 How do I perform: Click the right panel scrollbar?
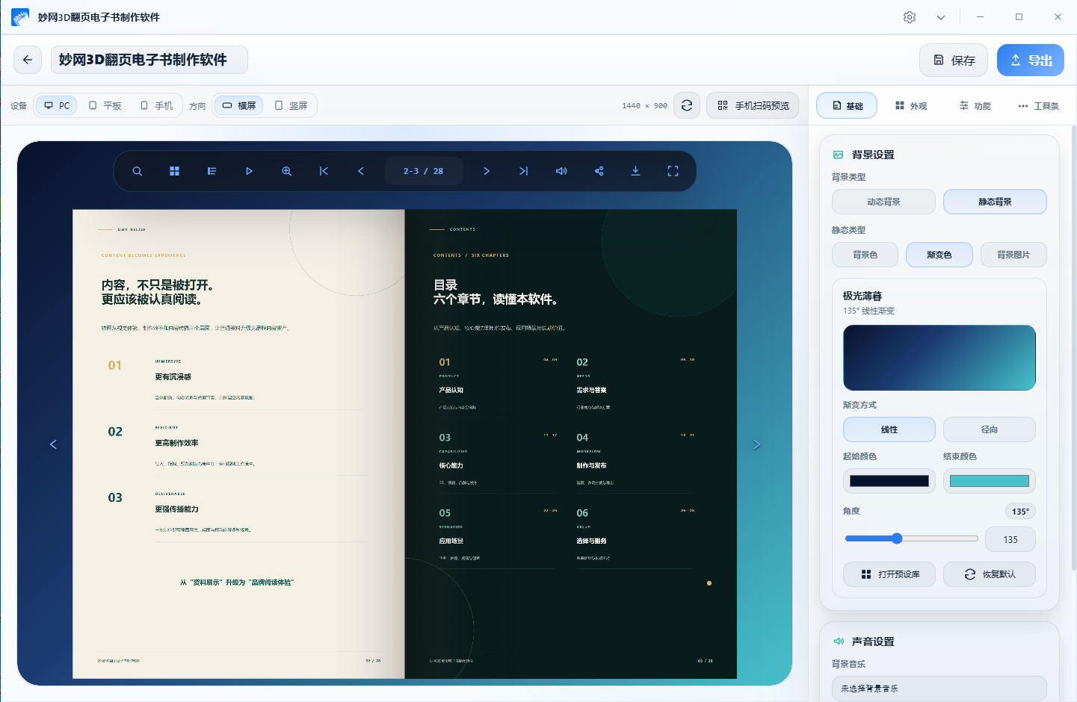pos(1074,347)
